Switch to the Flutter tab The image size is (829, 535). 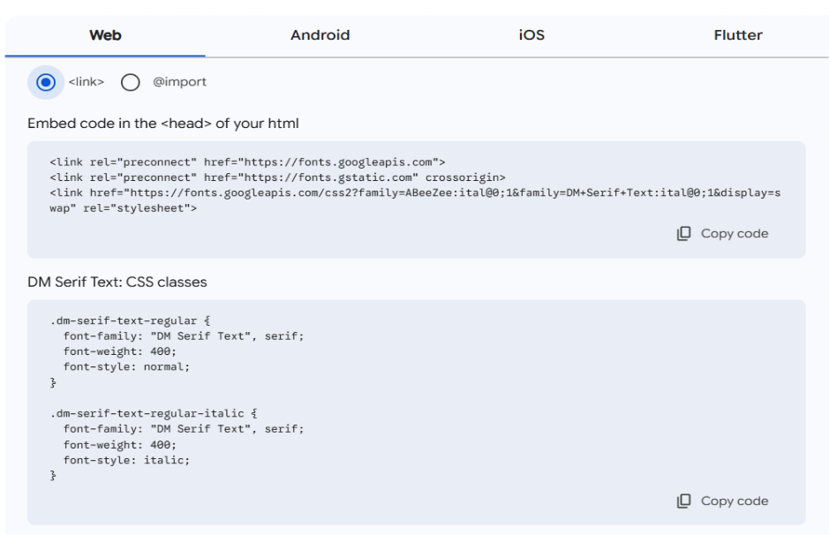[738, 35]
